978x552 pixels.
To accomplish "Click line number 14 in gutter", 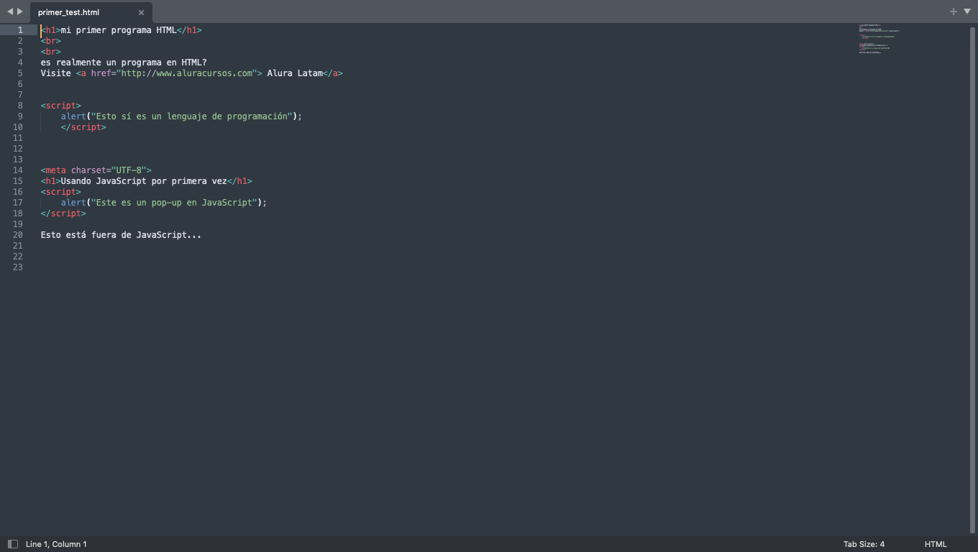I will 18,170.
